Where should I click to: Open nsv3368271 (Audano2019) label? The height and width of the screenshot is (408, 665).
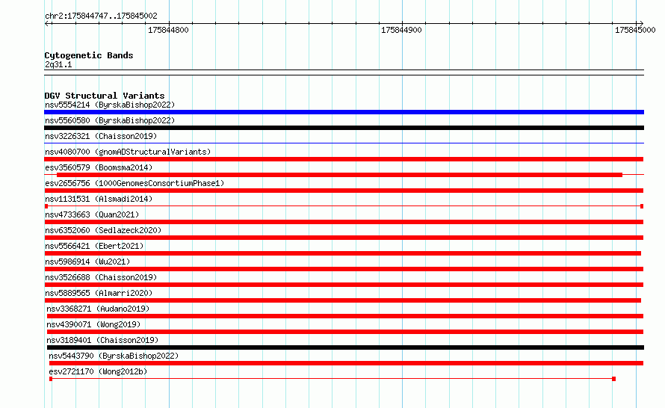click(98, 309)
